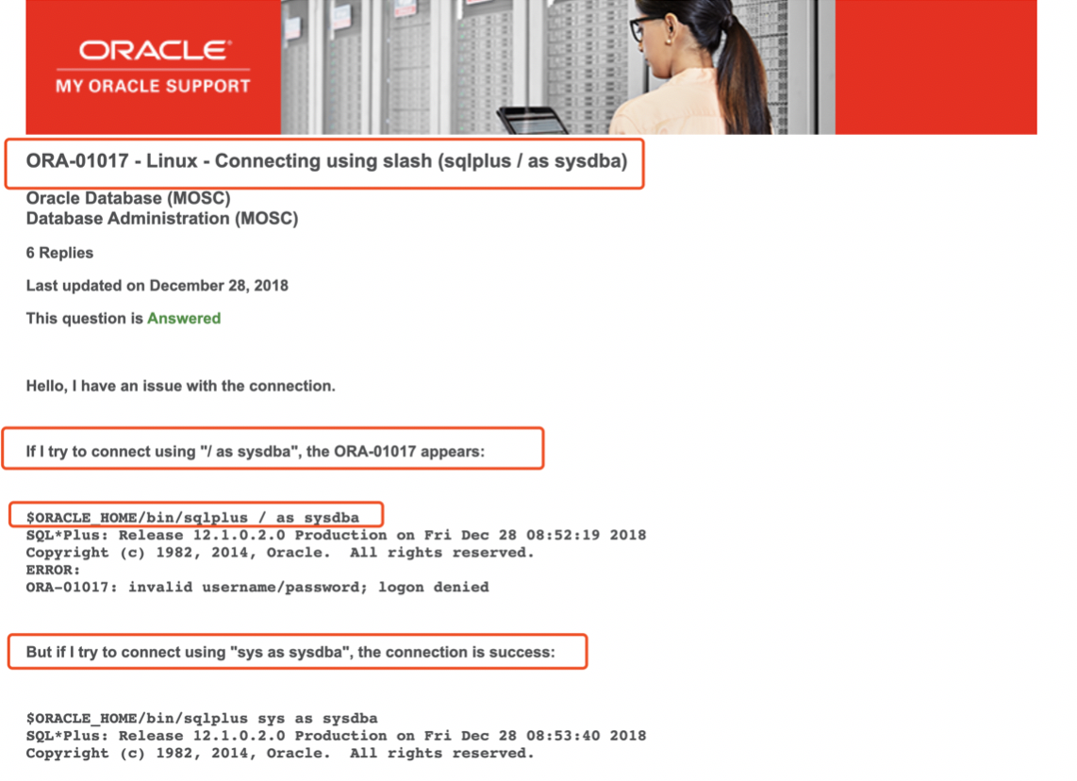This screenshot has width=1077, height=781.
Task: Click the '$ORACLE_HOME/bin/sqlplus / as sysdba' command
Action: click(x=193, y=517)
